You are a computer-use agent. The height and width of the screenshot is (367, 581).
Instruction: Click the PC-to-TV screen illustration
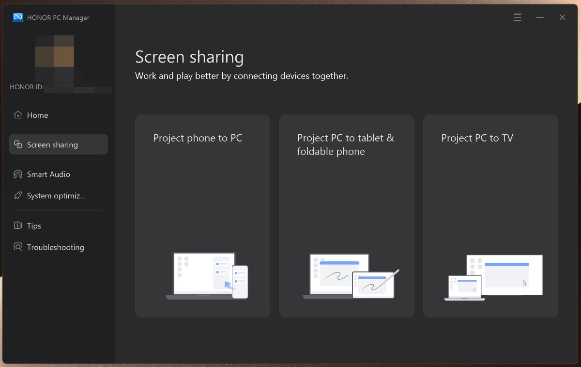[493, 277]
